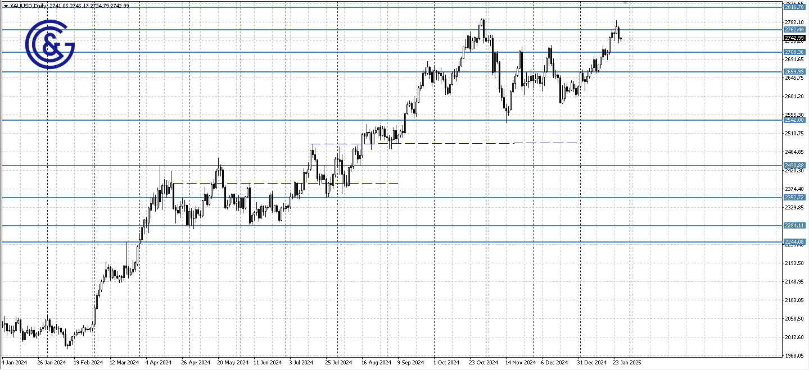Click the 2430.88 level label on price axis
The height and width of the screenshot is (370, 809).
pyautogui.click(x=796, y=165)
